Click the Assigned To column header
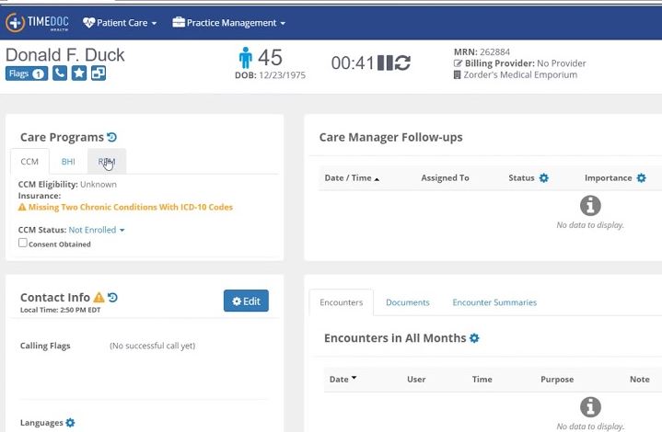The width and height of the screenshot is (662, 432). (x=445, y=178)
